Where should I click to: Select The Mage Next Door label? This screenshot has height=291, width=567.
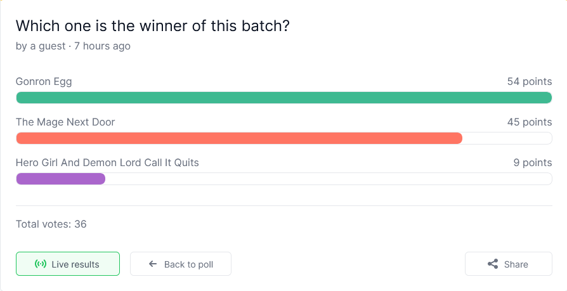click(65, 122)
